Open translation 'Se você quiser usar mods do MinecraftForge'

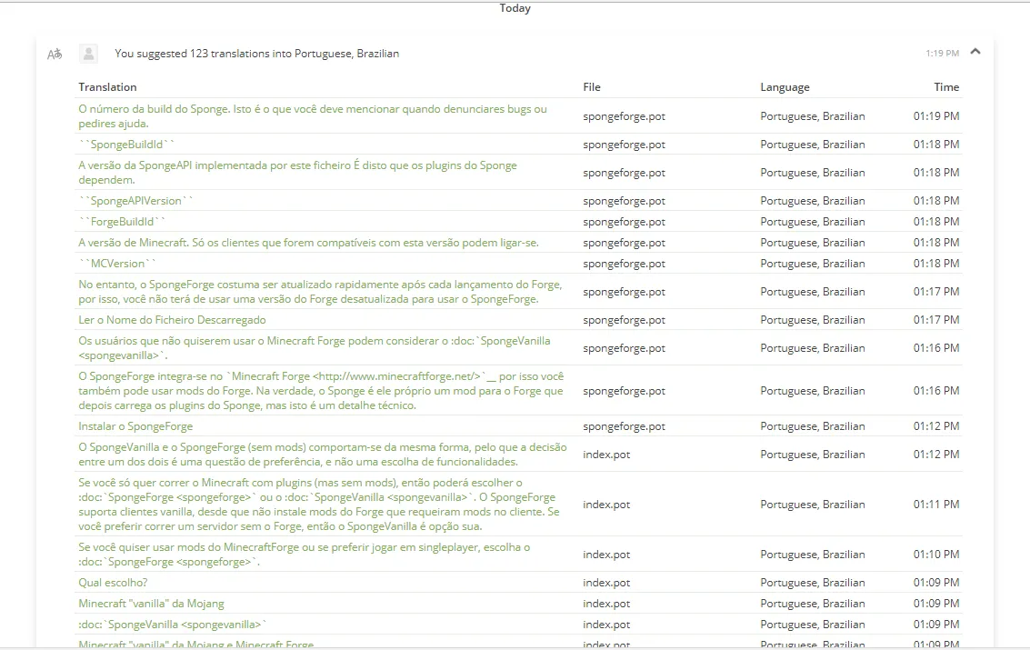pyautogui.click(x=305, y=555)
